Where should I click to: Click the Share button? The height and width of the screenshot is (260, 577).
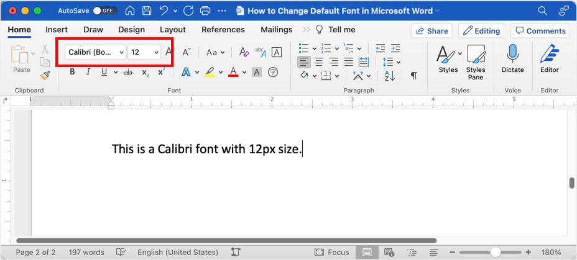click(x=432, y=31)
